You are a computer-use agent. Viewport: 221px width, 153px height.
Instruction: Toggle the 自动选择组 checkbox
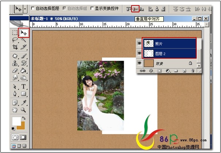[65, 8]
